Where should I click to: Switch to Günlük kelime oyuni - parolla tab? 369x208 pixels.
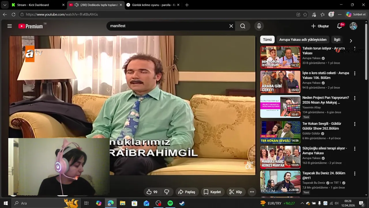[153, 5]
